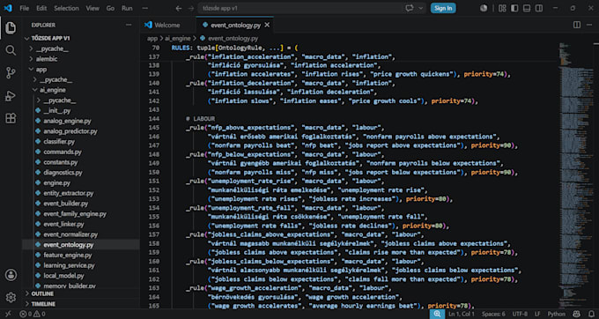The height and width of the screenshot is (319, 599).
Task: Change LF end of line sequence
Action: pyautogui.click(x=537, y=314)
